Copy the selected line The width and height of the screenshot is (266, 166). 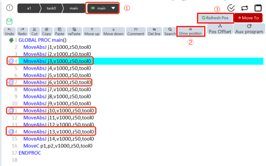point(47,32)
